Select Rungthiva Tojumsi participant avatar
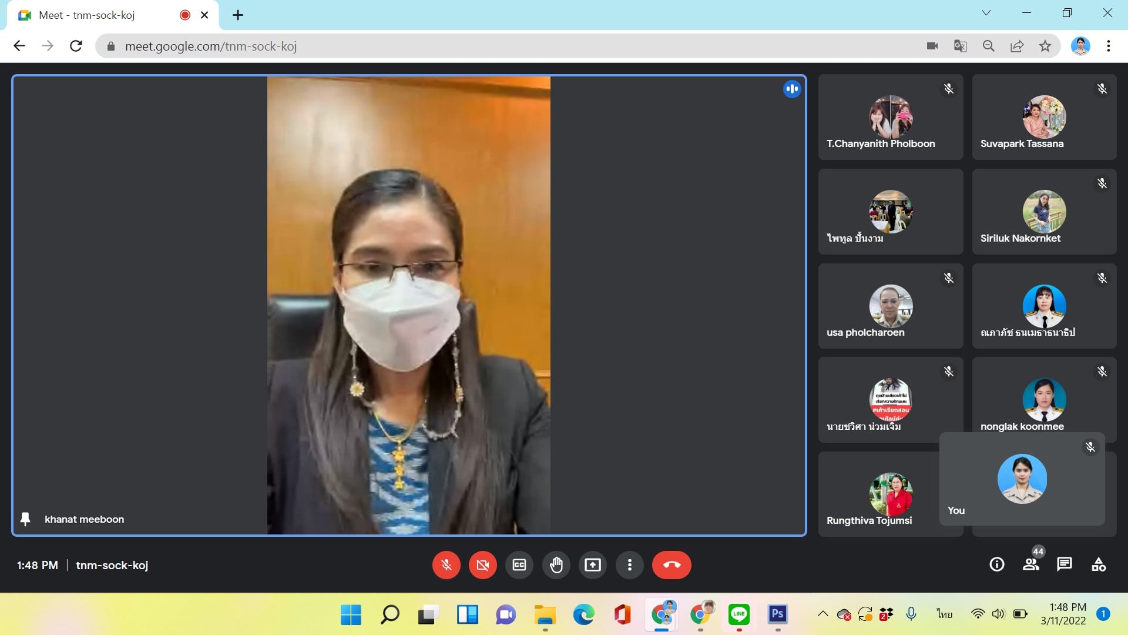 pyautogui.click(x=891, y=494)
